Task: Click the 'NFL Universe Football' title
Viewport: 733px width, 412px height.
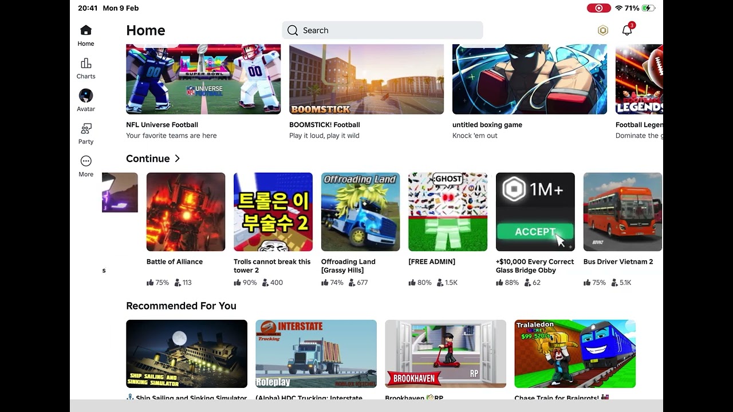Action: tap(162, 125)
